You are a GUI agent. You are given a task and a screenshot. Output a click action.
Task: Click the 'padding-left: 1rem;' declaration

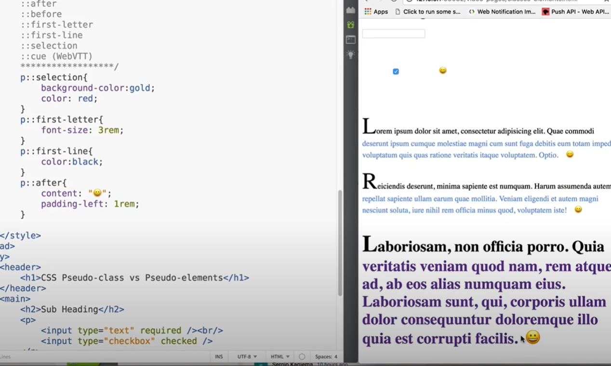point(90,204)
